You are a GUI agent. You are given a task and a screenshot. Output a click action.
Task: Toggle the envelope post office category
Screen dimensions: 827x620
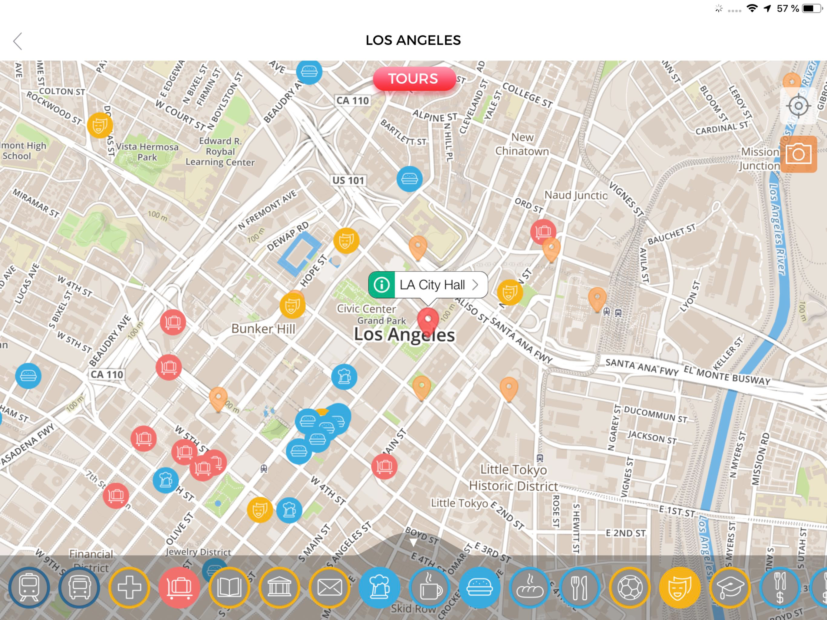329,588
